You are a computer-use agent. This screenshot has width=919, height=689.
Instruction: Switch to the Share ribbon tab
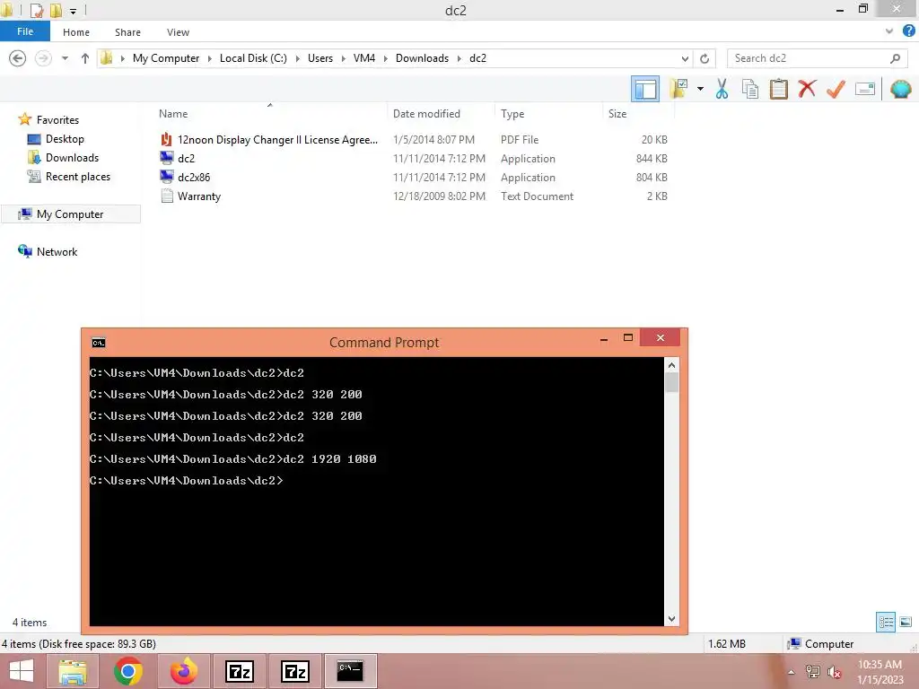pyautogui.click(x=127, y=32)
